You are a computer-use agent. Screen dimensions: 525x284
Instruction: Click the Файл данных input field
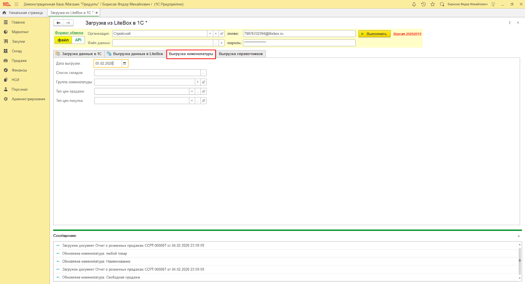coord(163,43)
